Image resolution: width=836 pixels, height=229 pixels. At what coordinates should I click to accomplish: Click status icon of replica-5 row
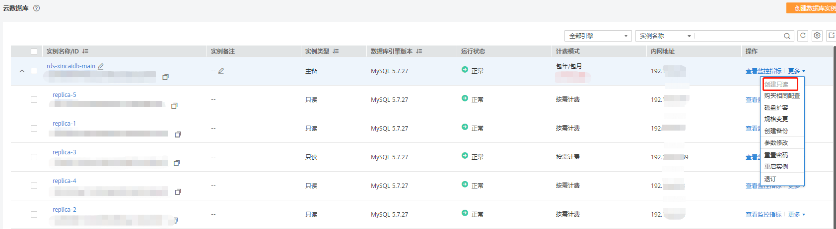click(x=465, y=98)
